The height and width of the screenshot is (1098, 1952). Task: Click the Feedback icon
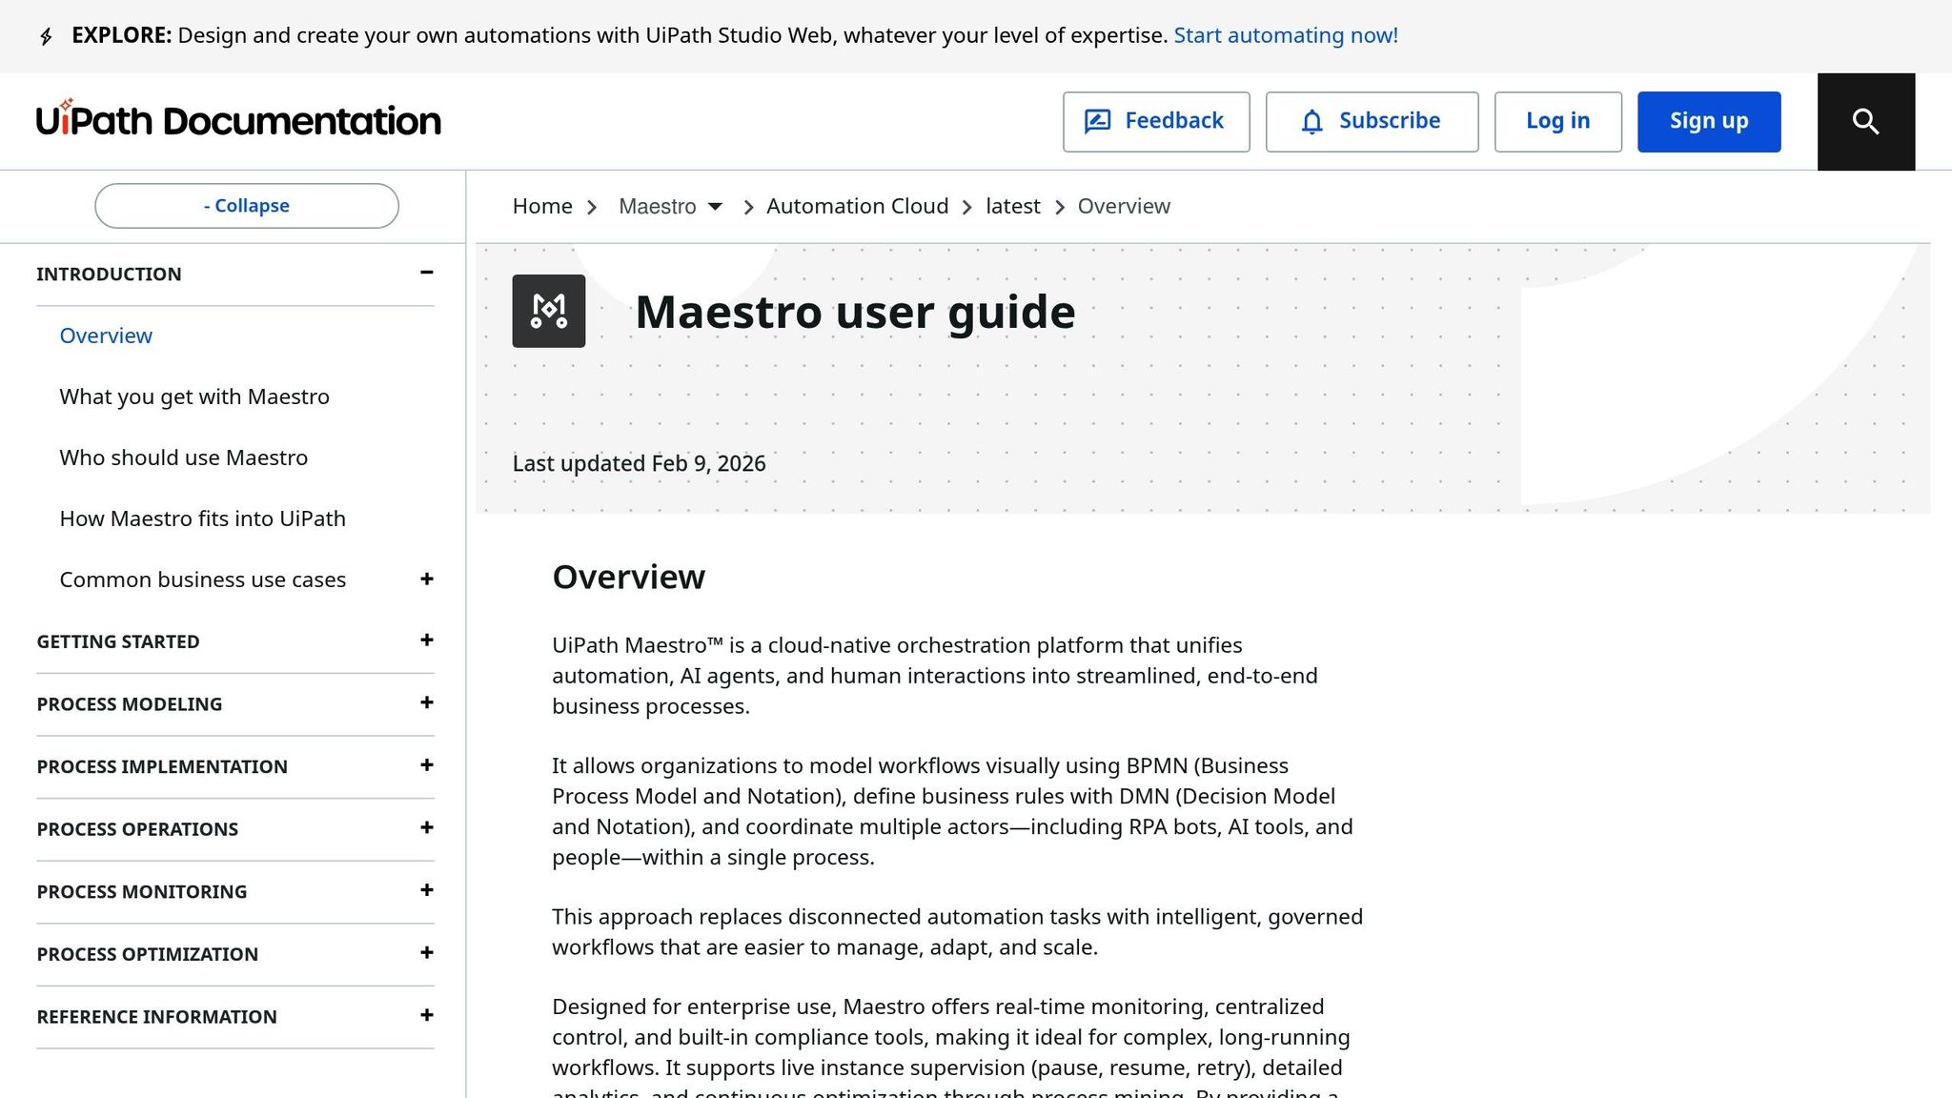click(x=1100, y=121)
